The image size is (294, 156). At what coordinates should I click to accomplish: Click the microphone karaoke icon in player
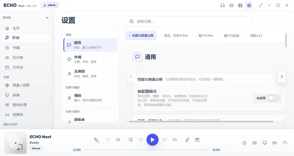[x=187, y=140]
